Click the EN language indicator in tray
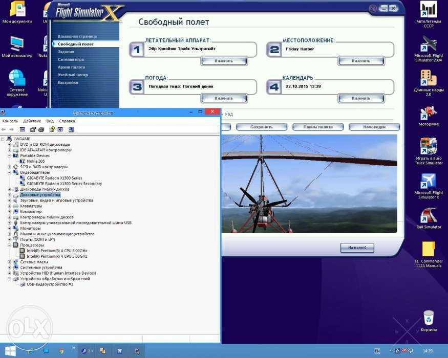Screen dimensions: 448x358 click(377, 351)
